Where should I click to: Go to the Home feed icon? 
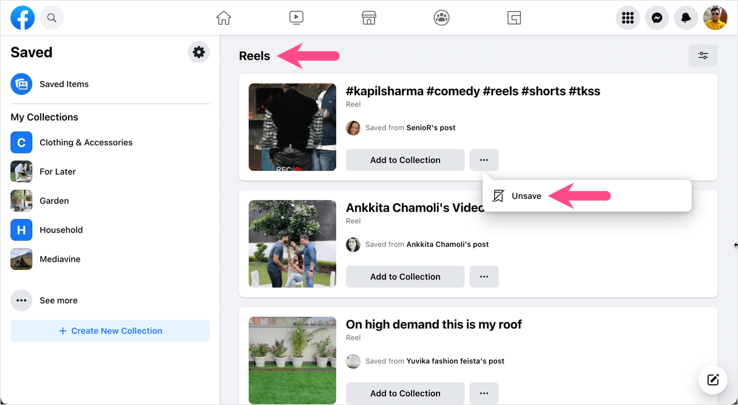click(x=224, y=18)
